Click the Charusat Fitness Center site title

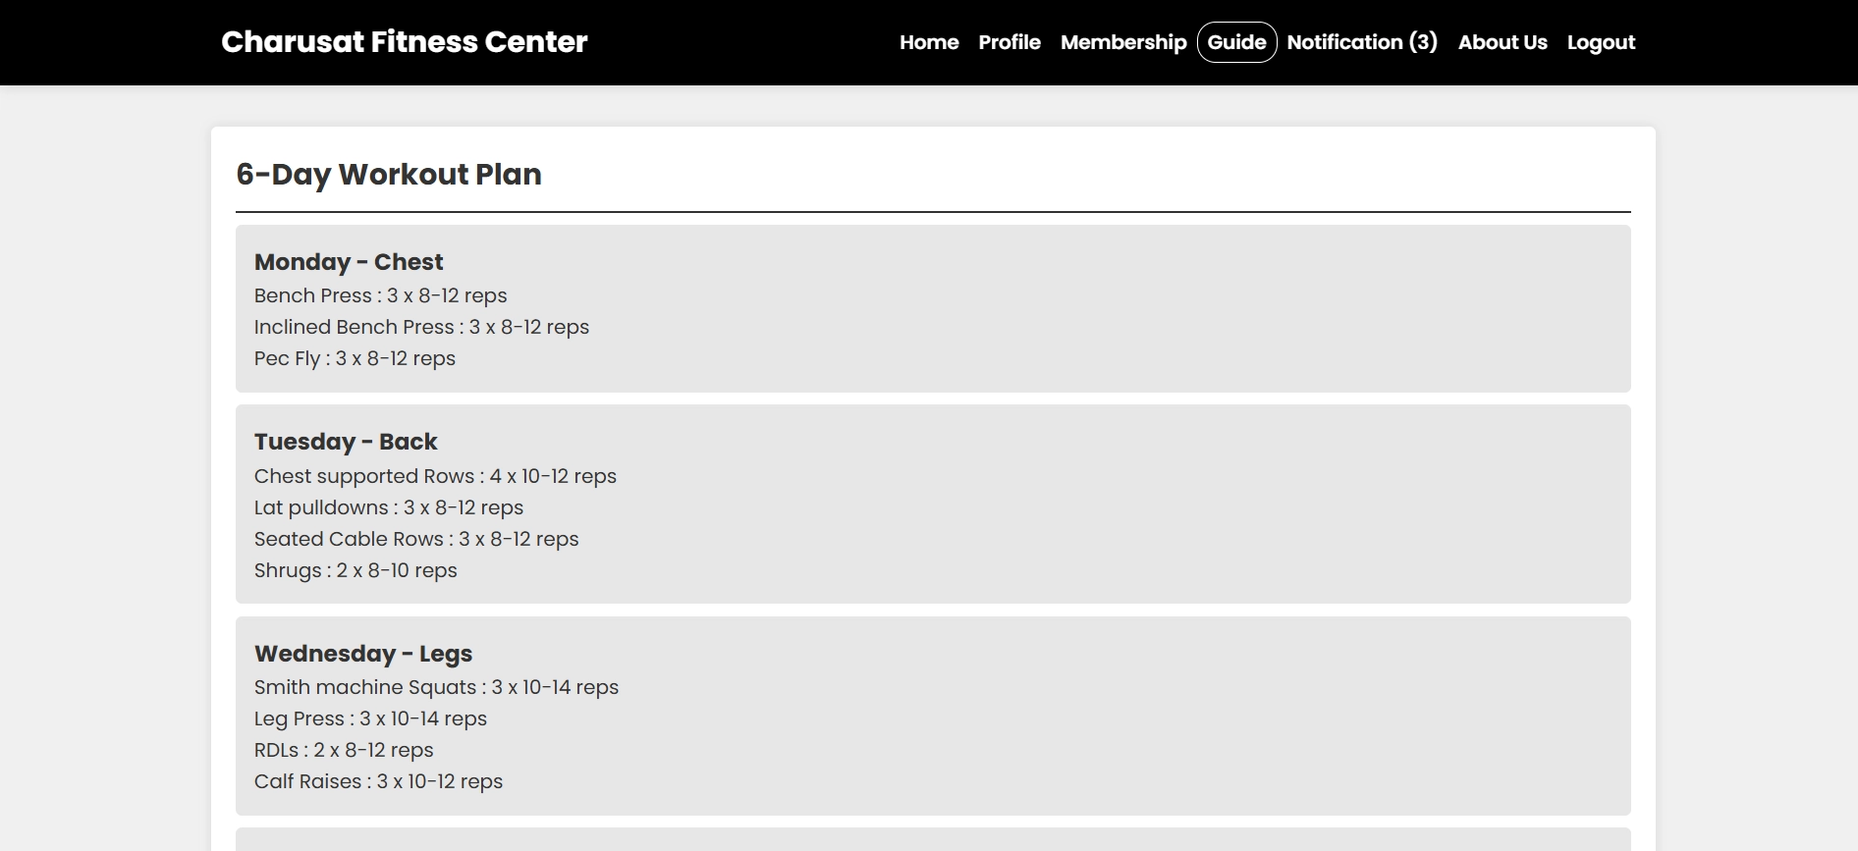[404, 42]
